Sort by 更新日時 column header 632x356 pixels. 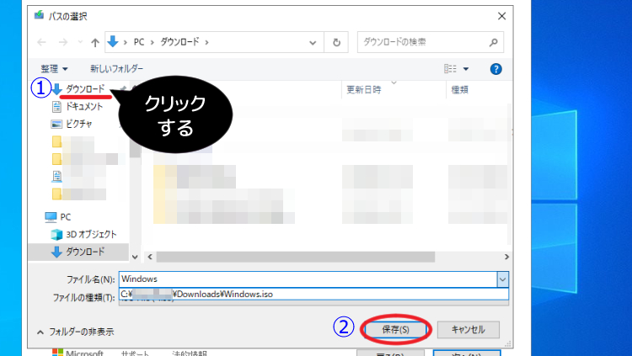[x=363, y=89]
